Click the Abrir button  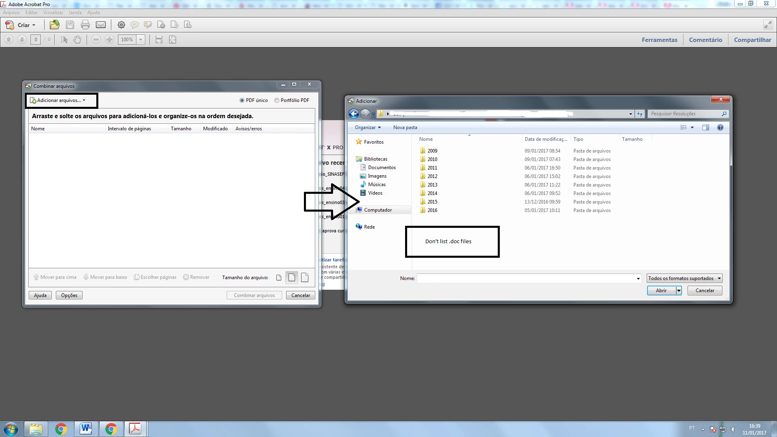point(661,291)
